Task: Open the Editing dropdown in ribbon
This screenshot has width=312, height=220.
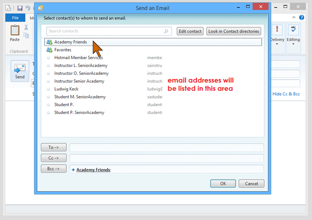Action: [294, 40]
